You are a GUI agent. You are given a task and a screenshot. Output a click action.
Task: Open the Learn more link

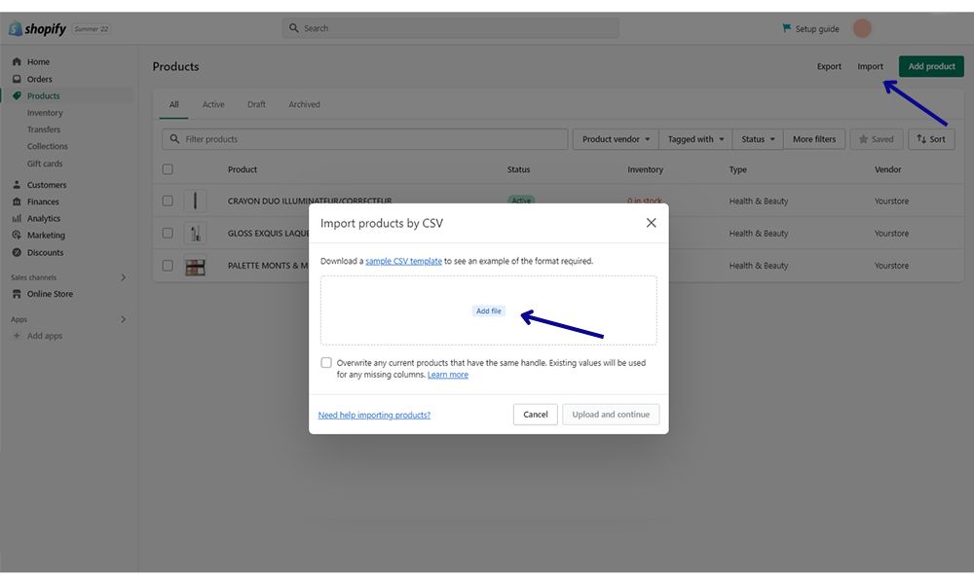448,374
